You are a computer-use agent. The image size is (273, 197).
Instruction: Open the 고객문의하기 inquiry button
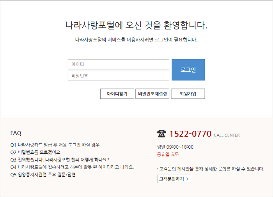(174, 179)
